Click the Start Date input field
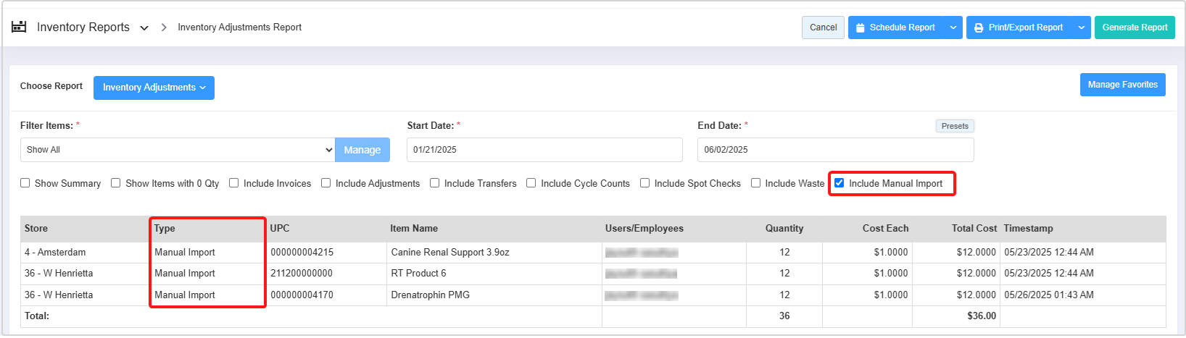Screen dimensions: 1186x338 [x=544, y=150]
